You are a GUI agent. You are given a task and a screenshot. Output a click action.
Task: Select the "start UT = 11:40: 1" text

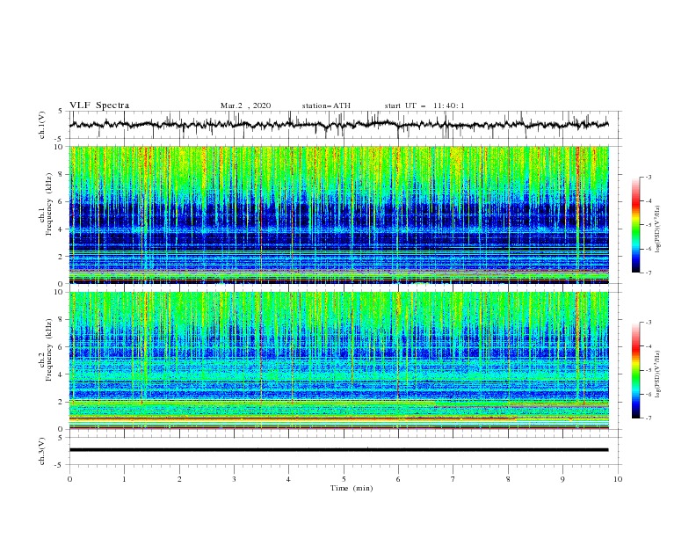point(424,105)
